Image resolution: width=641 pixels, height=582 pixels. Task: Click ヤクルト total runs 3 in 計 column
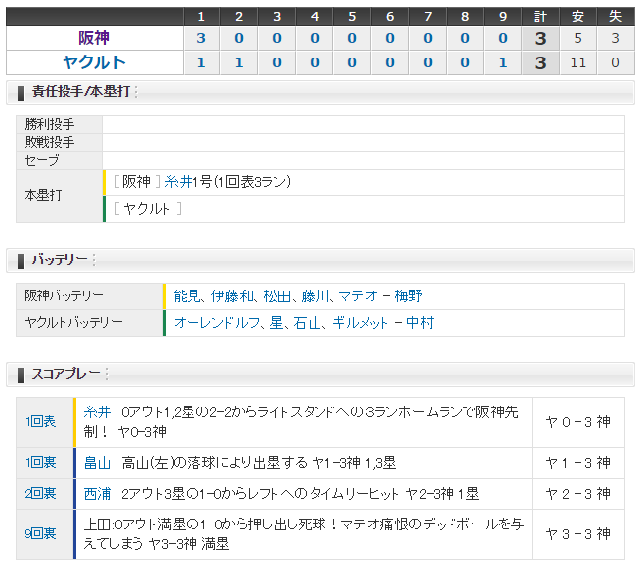point(541,62)
